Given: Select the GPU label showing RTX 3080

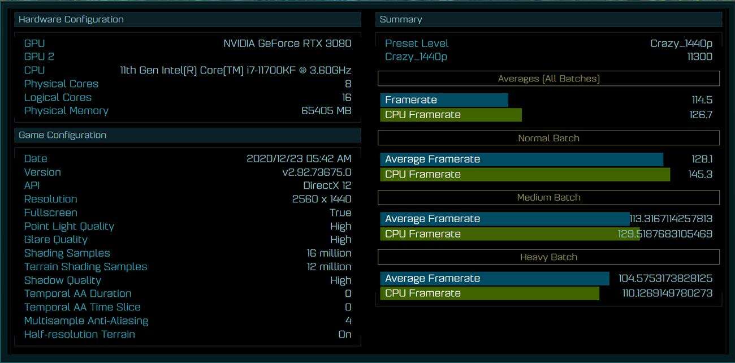Looking at the screenshot, I should point(34,43).
